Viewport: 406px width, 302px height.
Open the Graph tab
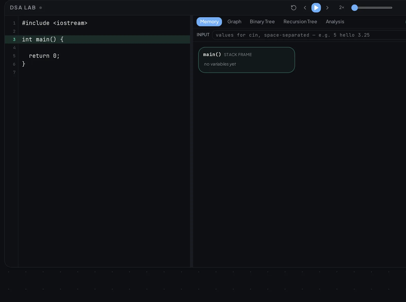click(234, 22)
